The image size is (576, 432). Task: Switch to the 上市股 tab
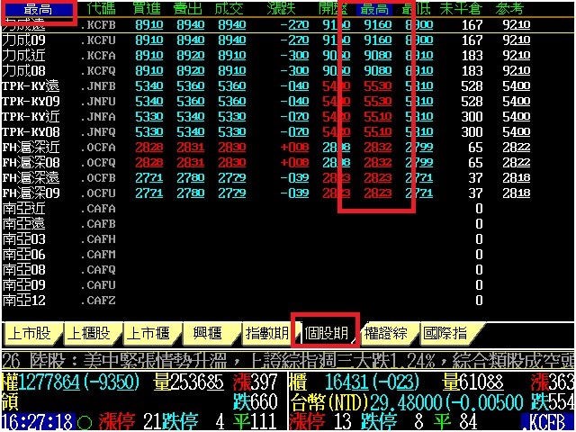point(31,333)
